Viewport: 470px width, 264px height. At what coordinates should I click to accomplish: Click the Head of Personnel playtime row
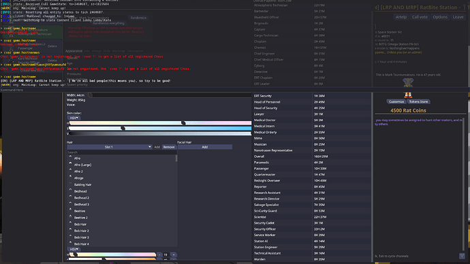pyautogui.click(x=312, y=102)
